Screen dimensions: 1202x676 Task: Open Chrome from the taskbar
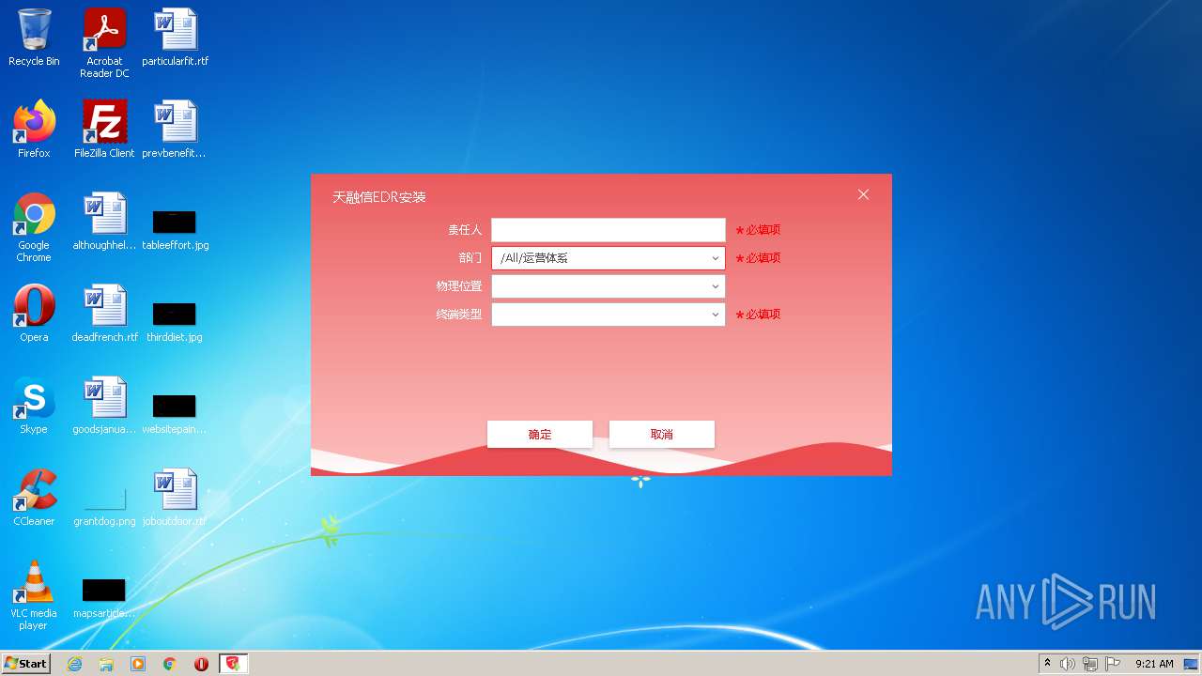pos(170,664)
